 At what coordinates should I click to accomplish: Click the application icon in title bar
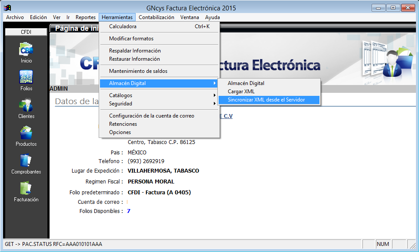tap(7, 8)
